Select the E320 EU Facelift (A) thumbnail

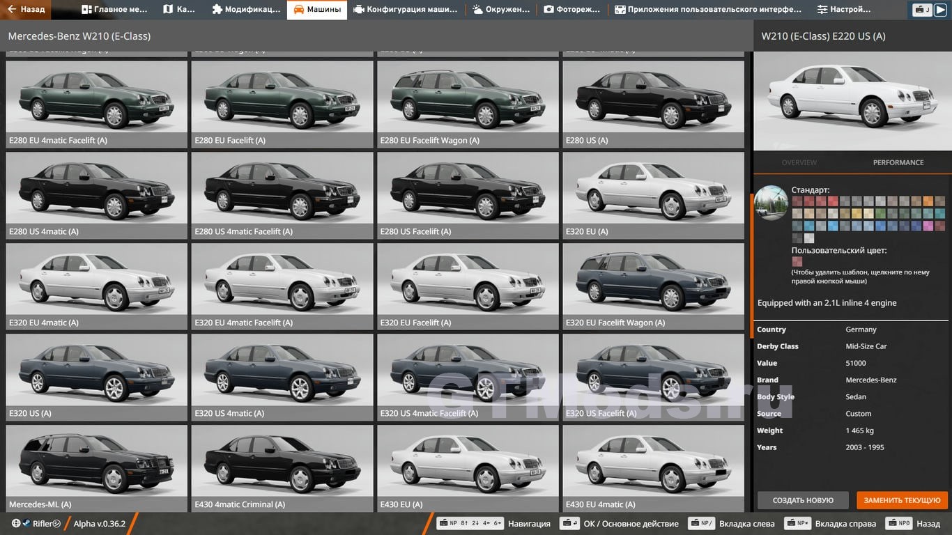point(468,286)
